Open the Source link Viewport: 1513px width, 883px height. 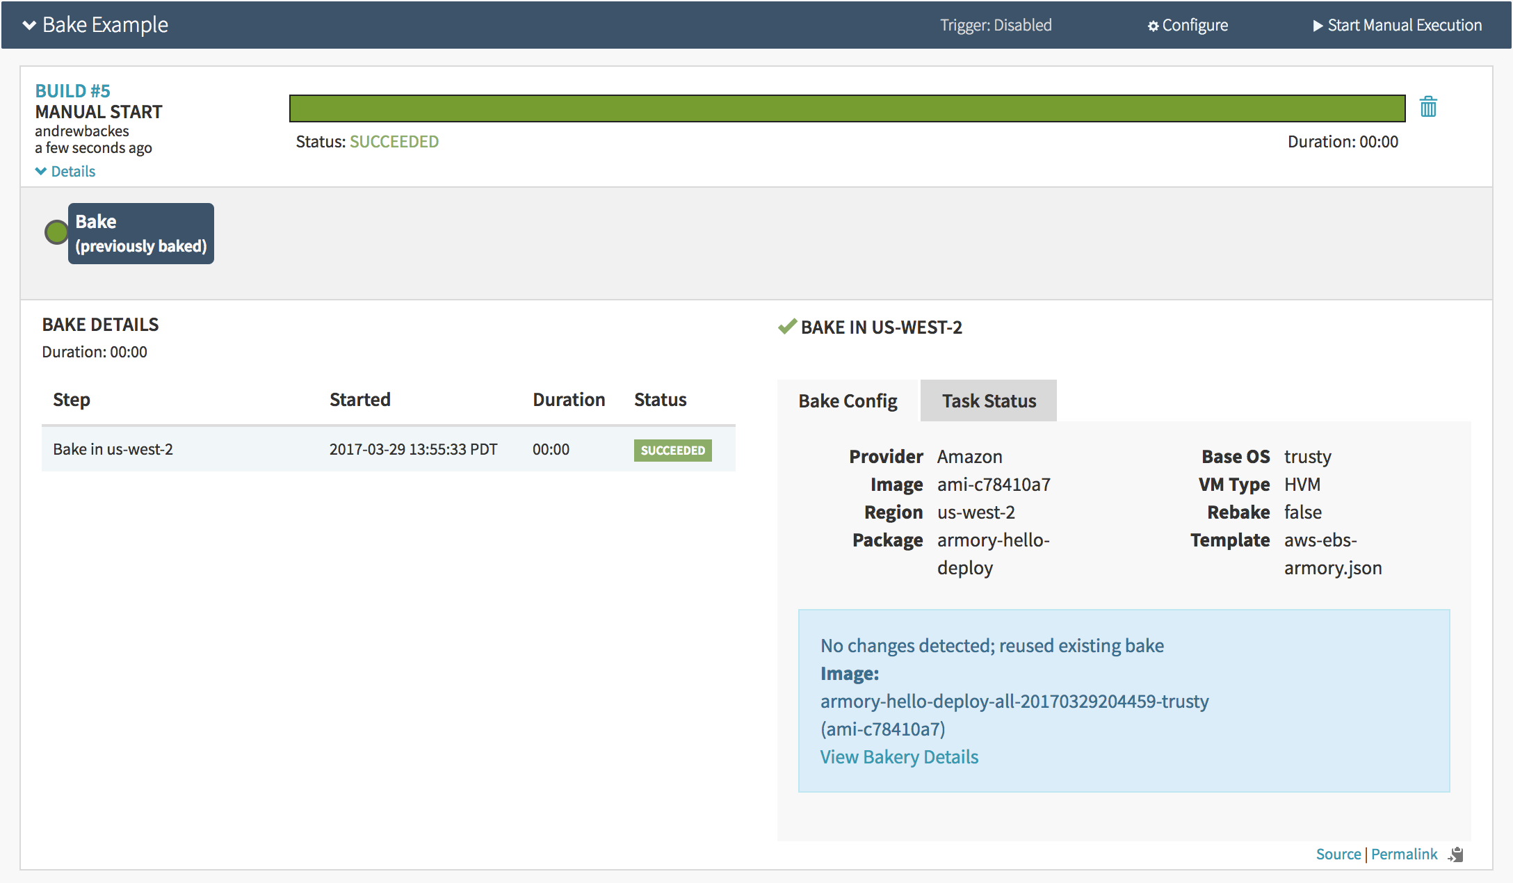point(1338,854)
